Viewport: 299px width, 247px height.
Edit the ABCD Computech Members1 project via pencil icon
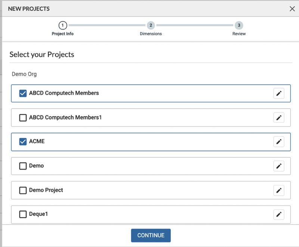[x=278, y=118]
